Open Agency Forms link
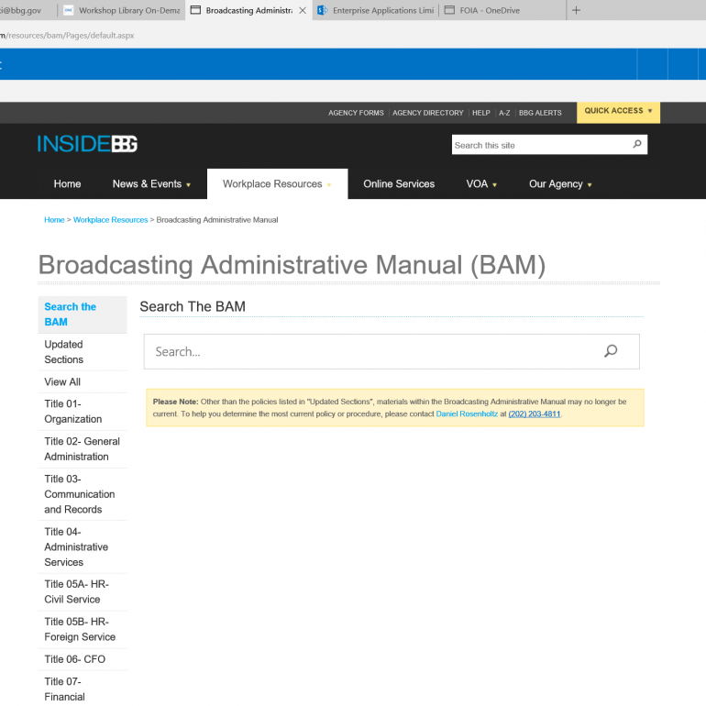 click(356, 113)
